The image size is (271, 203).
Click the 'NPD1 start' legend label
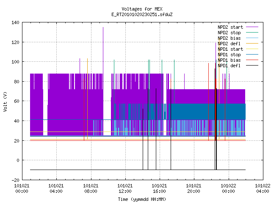(x=230, y=49)
